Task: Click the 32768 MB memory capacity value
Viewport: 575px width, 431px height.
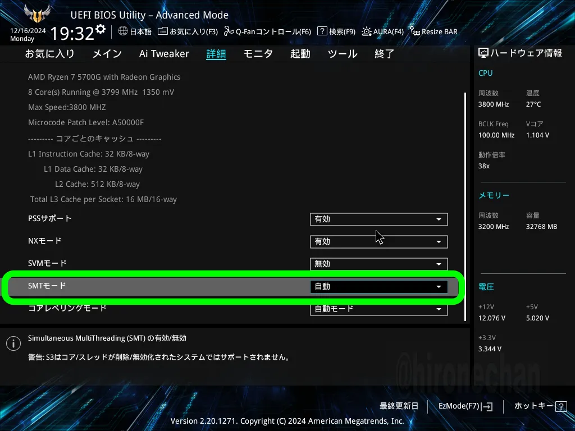Action: pos(542,227)
